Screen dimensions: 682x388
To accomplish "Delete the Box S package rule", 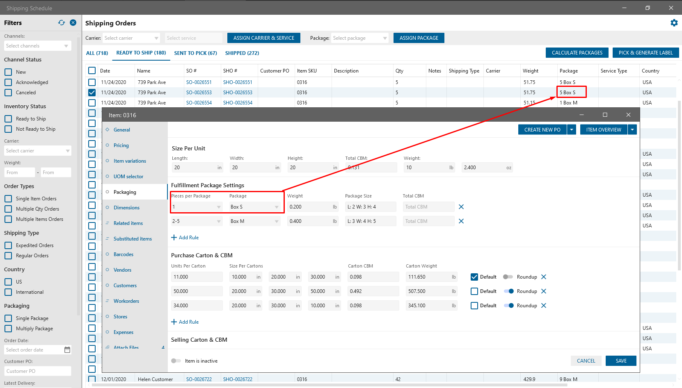I will (x=461, y=207).
